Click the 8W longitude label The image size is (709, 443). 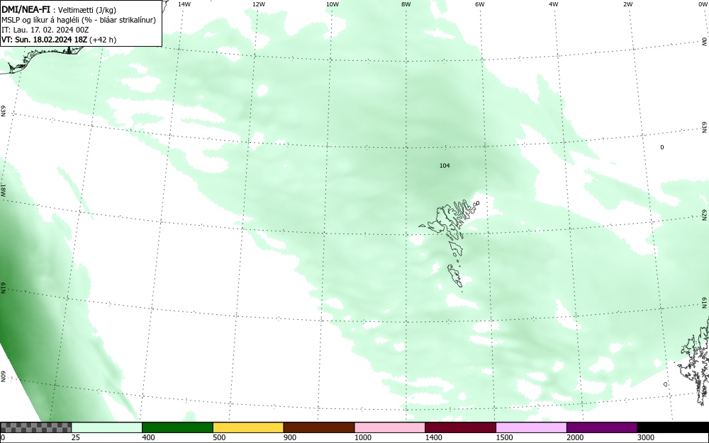click(x=406, y=4)
